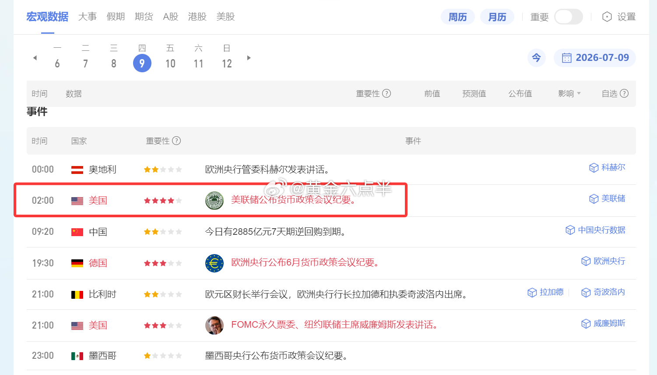657x375 pixels.
Task: Open 设置 hexagon icon
Action: pos(607,17)
